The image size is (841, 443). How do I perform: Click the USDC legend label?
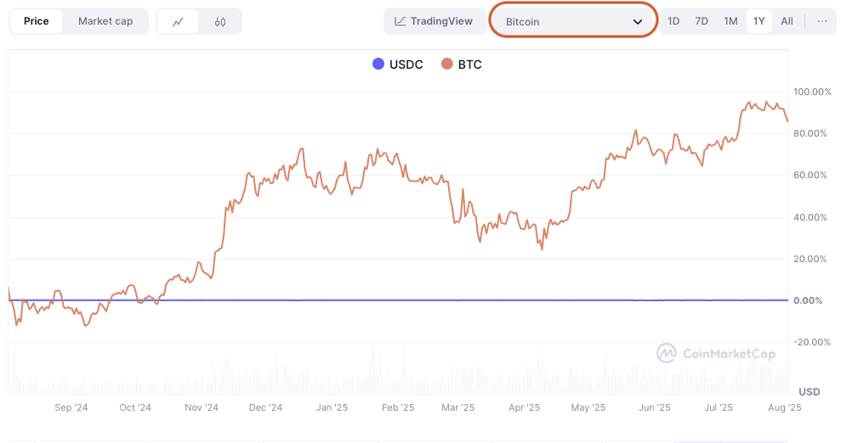pyautogui.click(x=406, y=64)
